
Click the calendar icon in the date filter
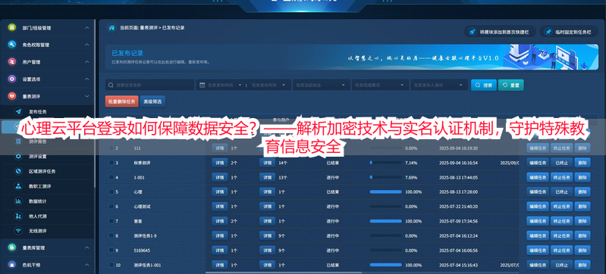(x=202, y=86)
